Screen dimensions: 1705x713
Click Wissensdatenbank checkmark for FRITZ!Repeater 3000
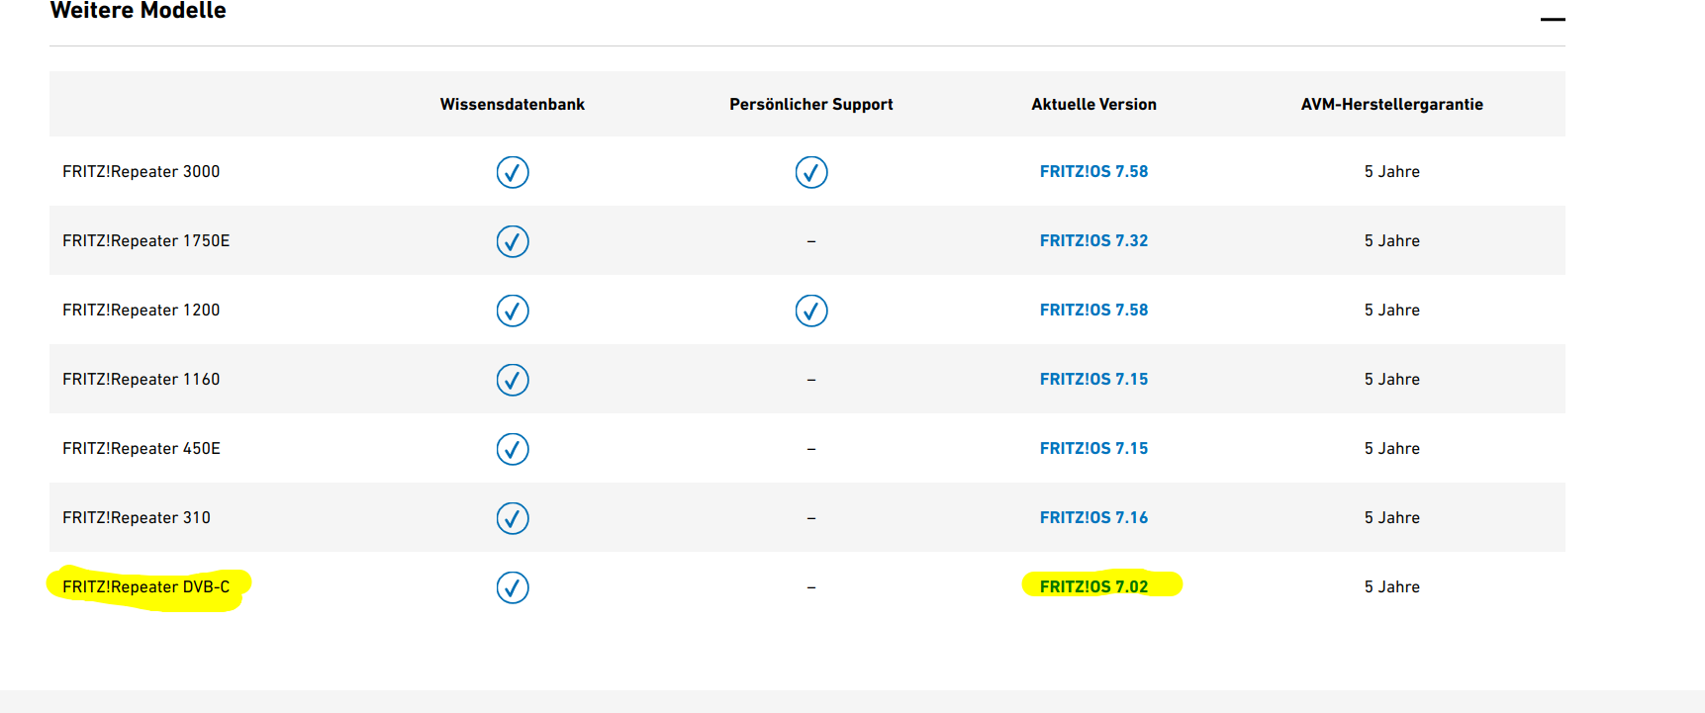pyautogui.click(x=513, y=172)
